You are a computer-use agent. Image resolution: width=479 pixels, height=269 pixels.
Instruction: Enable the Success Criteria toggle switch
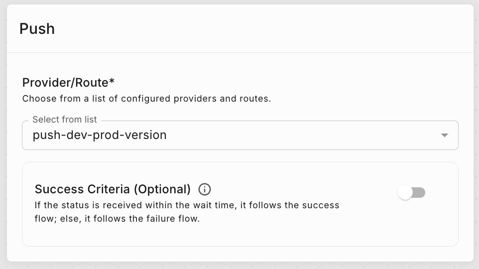[412, 193]
